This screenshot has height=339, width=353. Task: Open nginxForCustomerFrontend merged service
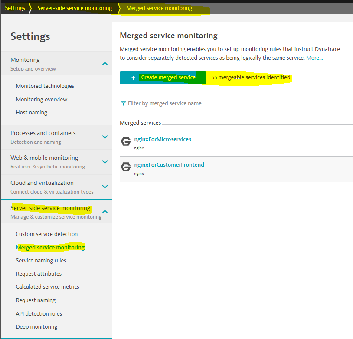coord(169,165)
